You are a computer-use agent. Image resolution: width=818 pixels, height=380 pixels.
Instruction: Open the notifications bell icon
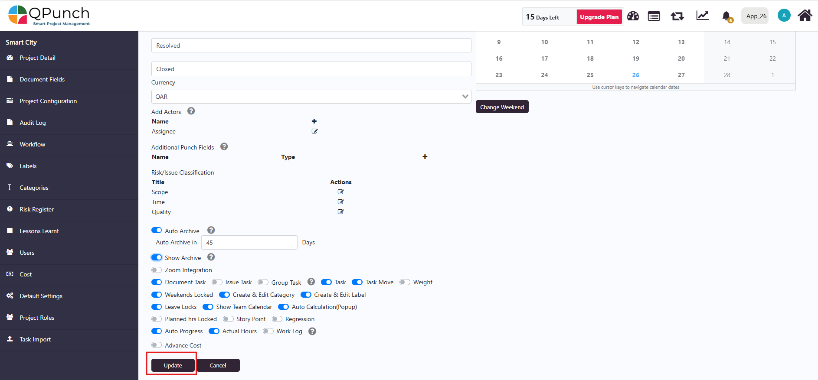(726, 16)
